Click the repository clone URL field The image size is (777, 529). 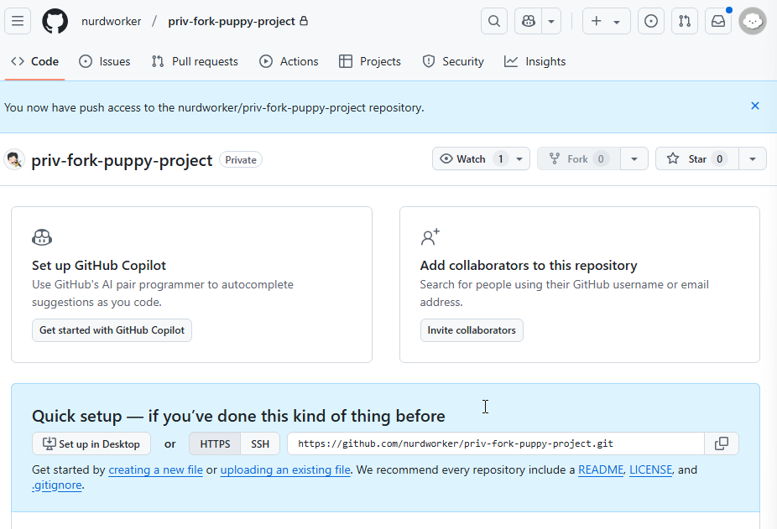496,443
